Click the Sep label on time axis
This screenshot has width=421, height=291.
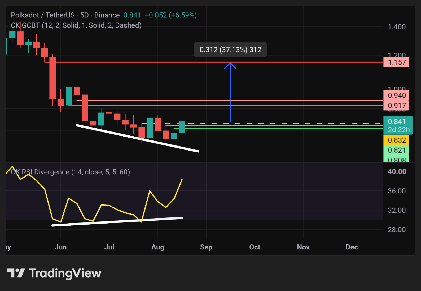click(x=206, y=247)
